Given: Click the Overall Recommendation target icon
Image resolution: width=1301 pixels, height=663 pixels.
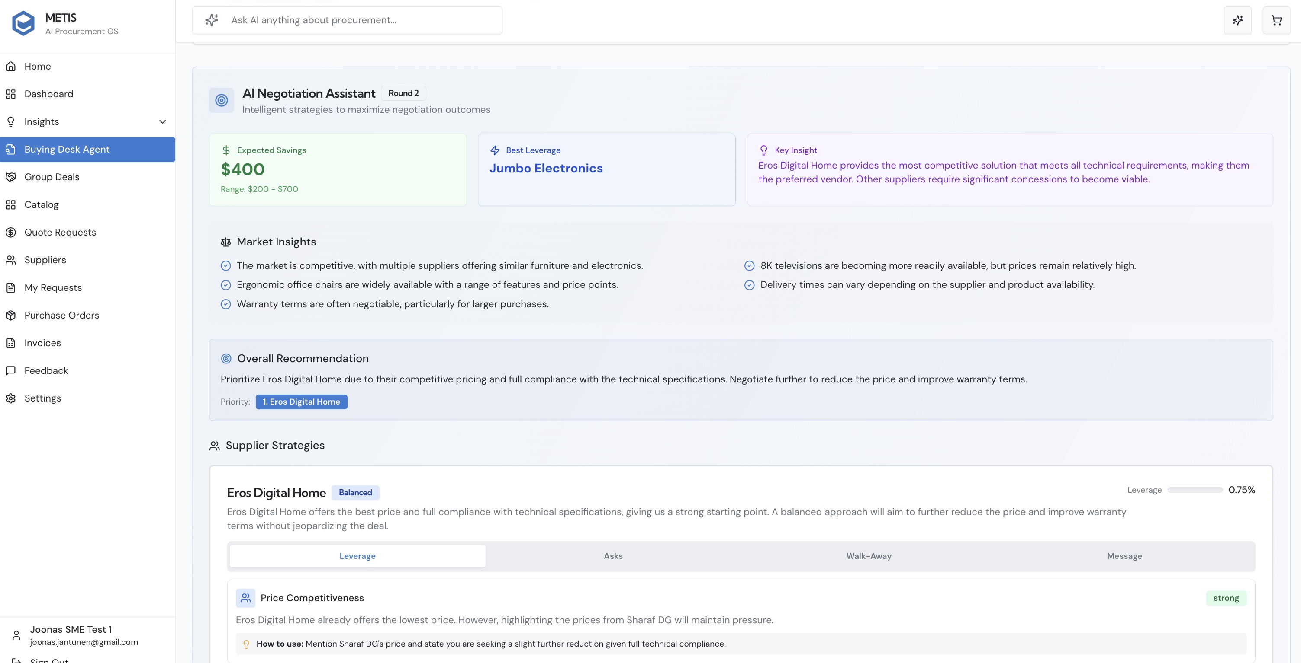Looking at the screenshot, I should coord(226,358).
